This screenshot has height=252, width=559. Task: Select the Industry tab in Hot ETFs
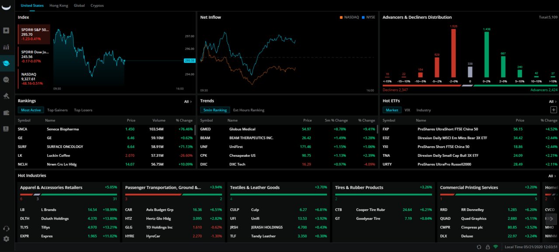(x=424, y=110)
